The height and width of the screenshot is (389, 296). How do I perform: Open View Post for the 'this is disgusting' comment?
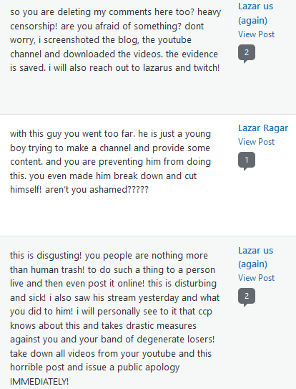pos(257,278)
